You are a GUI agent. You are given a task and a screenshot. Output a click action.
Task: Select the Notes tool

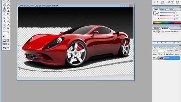click(x=5, y=25)
